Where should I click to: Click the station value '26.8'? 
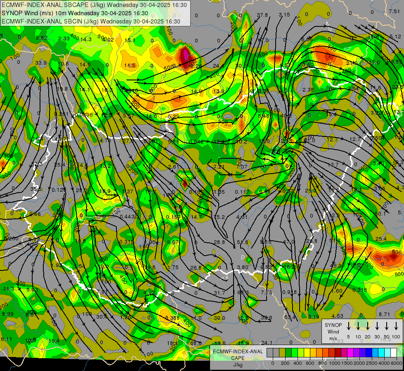point(196,268)
